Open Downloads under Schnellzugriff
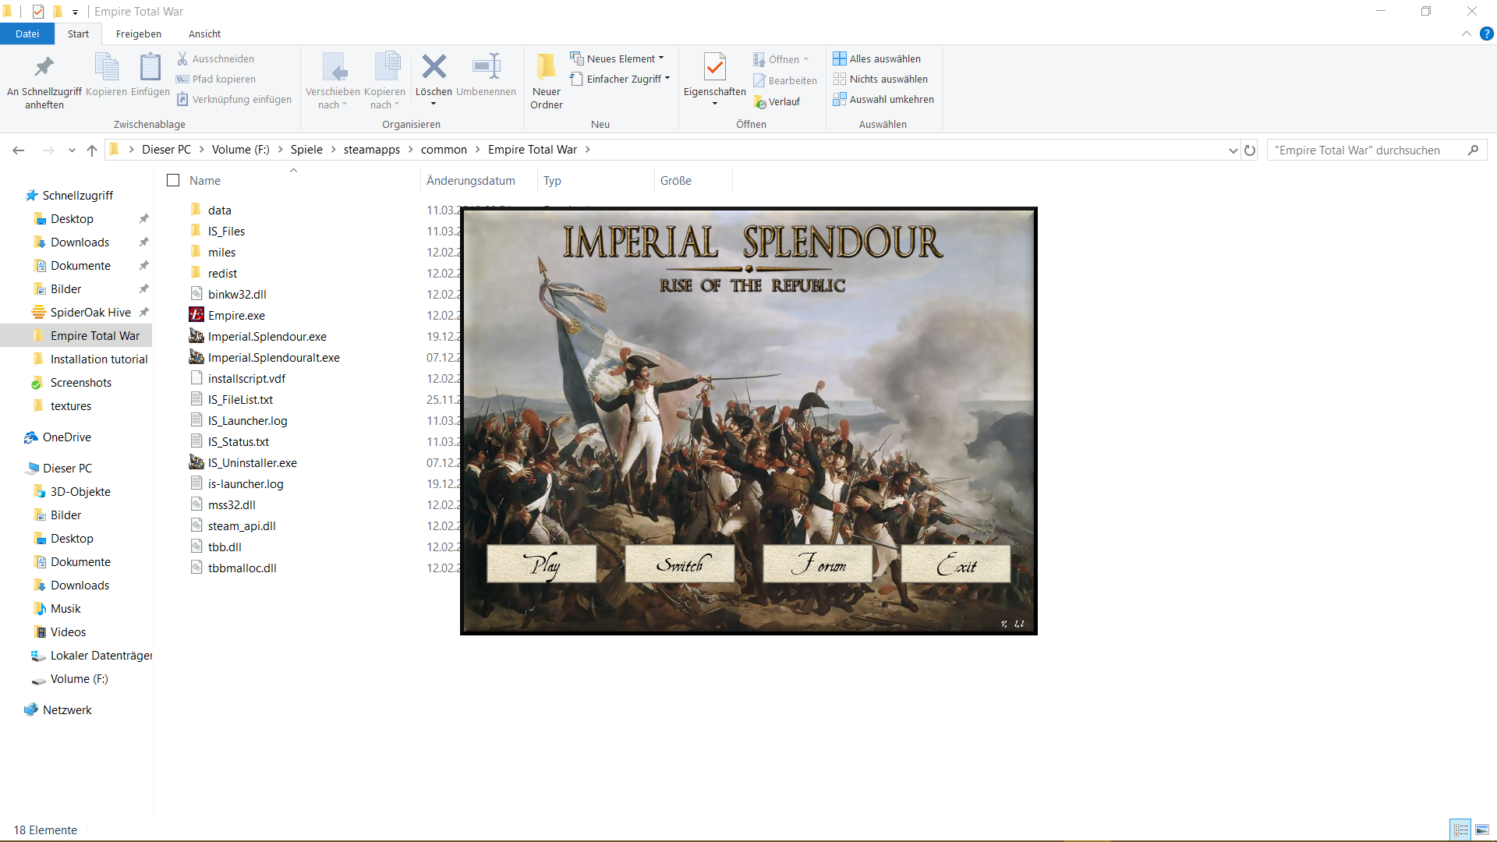 click(80, 242)
